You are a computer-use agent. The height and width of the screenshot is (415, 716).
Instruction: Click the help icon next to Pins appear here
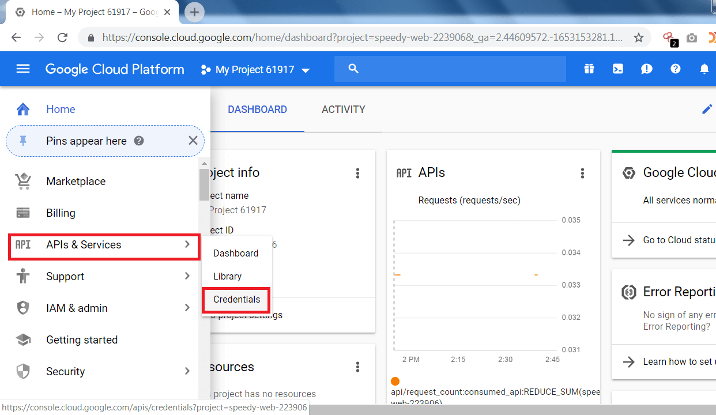coord(138,141)
